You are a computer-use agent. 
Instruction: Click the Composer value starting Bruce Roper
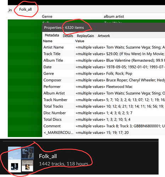click(120, 80)
